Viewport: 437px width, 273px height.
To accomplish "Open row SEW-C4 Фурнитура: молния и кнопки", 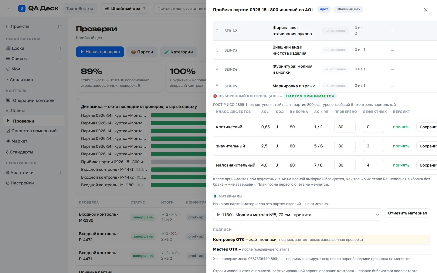I will [x=325, y=69].
